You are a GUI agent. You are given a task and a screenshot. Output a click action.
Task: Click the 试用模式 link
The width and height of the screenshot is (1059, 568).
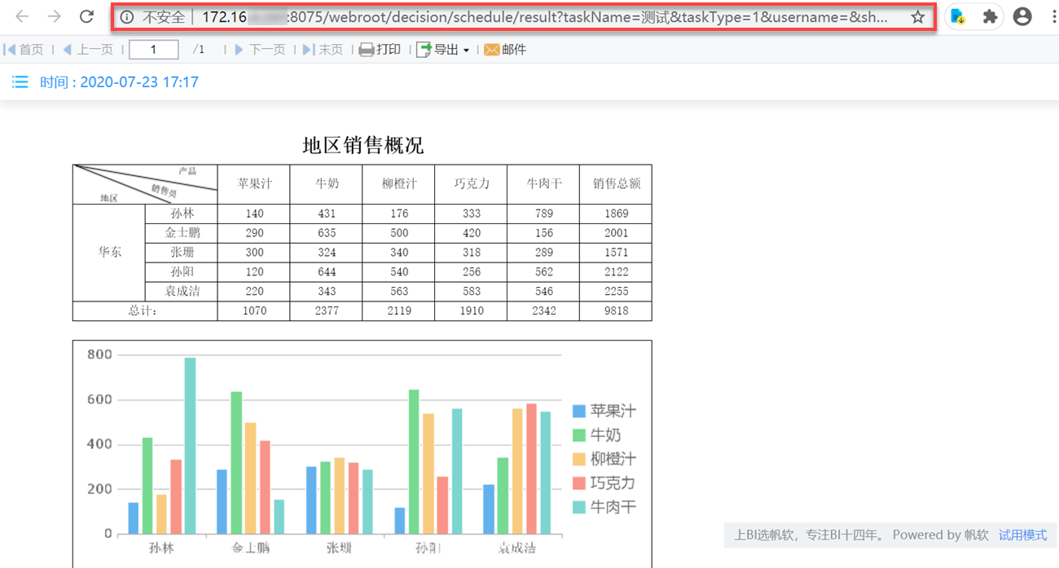[x=1022, y=535]
